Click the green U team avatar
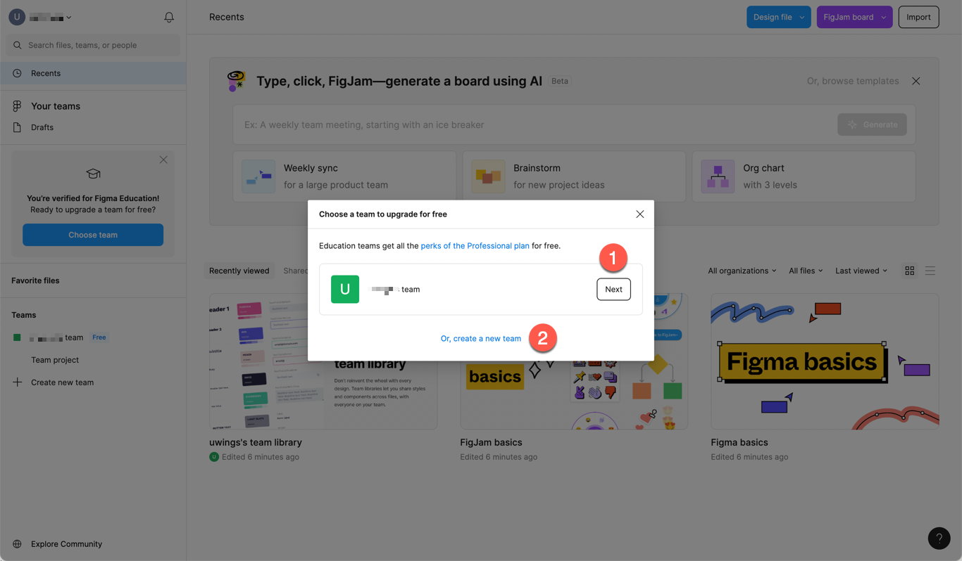The height and width of the screenshot is (561, 962). (345, 290)
